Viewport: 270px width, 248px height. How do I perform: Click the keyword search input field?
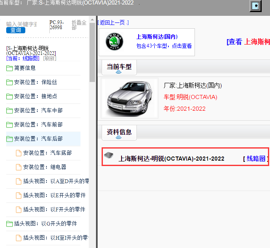[x=22, y=24]
